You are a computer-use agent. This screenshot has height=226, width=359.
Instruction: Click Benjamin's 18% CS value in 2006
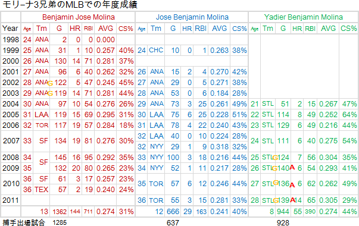(x=126, y=125)
